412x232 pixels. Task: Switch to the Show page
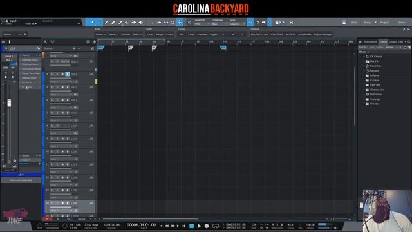click(x=402, y=23)
